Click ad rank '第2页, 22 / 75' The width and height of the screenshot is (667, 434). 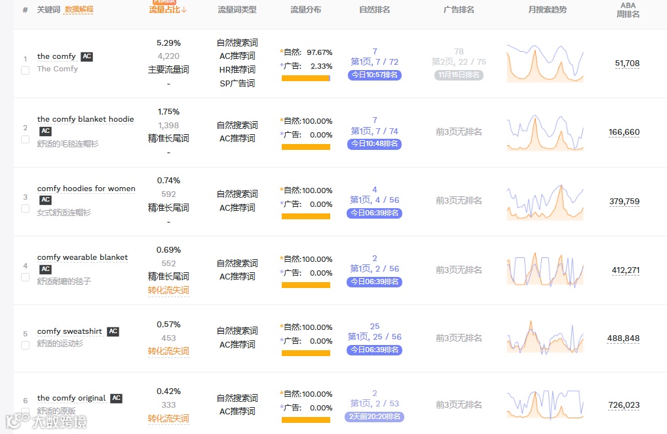point(459,62)
